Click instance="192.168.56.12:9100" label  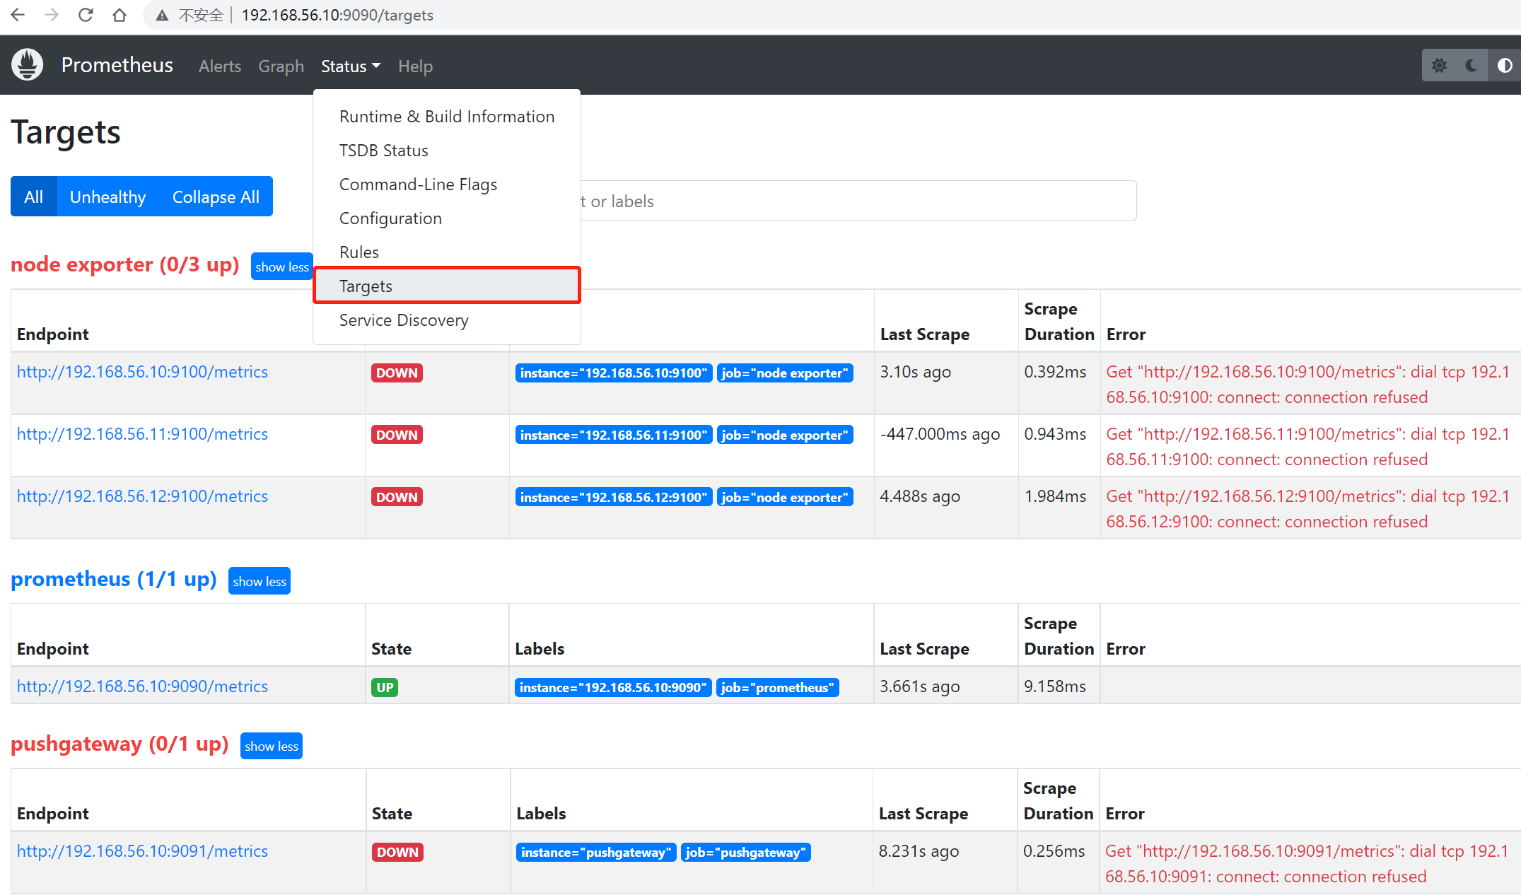click(x=614, y=497)
